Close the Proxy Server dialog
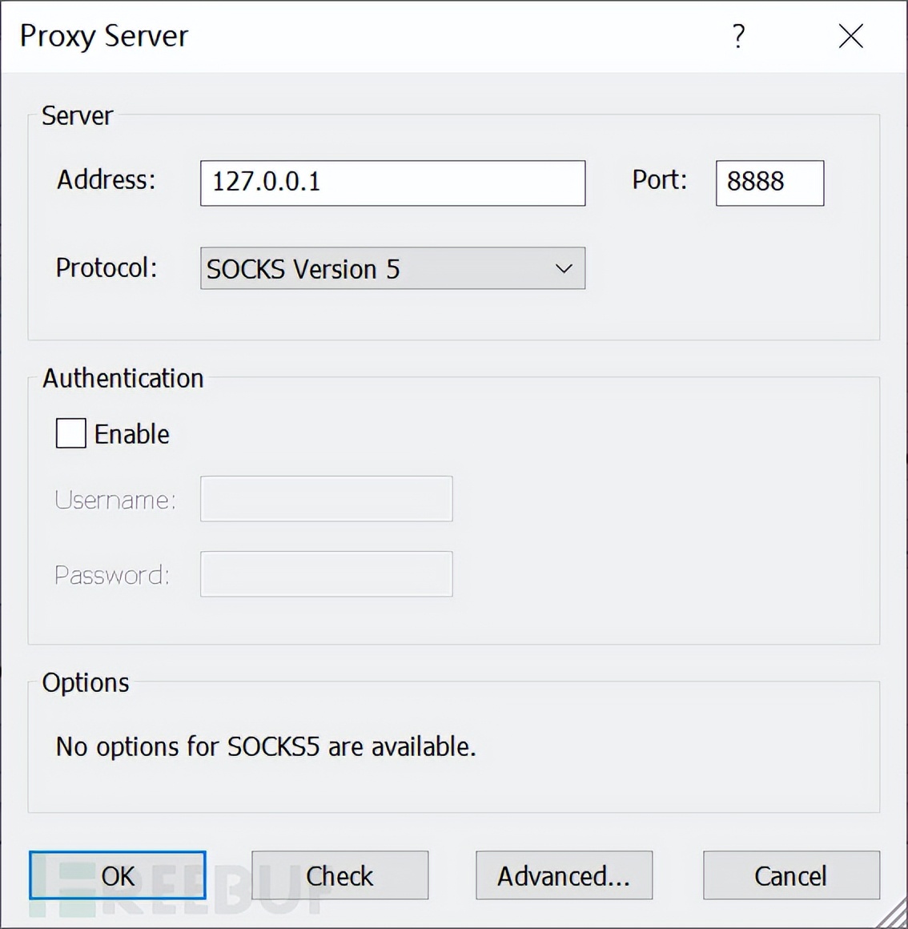This screenshot has width=908, height=929. coord(851,36)
